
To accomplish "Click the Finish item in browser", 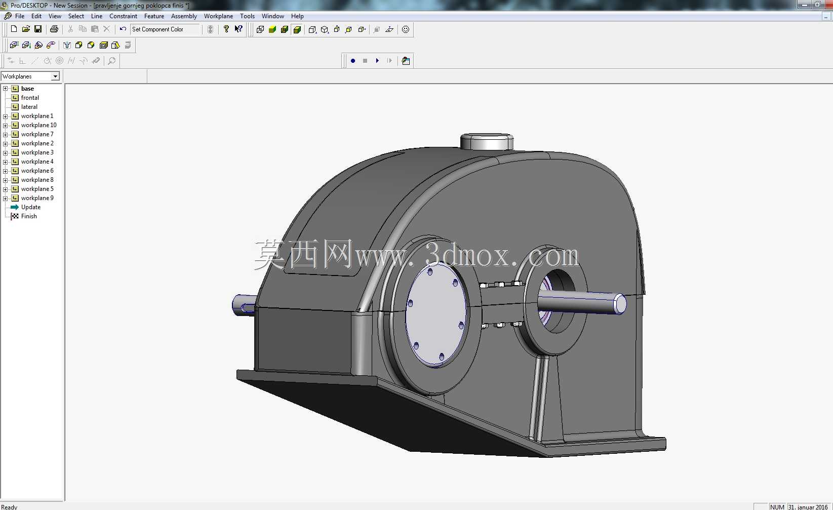I will (29, 216).
